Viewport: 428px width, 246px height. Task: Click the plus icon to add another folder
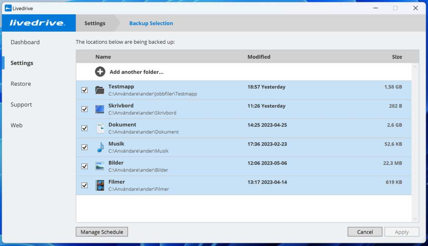[x=100, y=72]
